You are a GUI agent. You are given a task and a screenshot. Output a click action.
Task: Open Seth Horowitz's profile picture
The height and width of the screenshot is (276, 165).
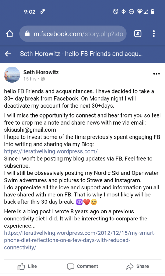click(x=12, y=75)
